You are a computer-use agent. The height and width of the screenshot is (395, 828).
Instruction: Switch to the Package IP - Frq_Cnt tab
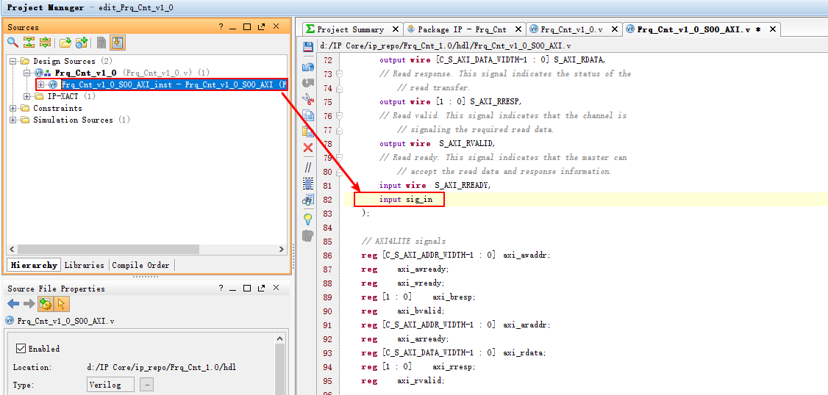pos(465,29)
